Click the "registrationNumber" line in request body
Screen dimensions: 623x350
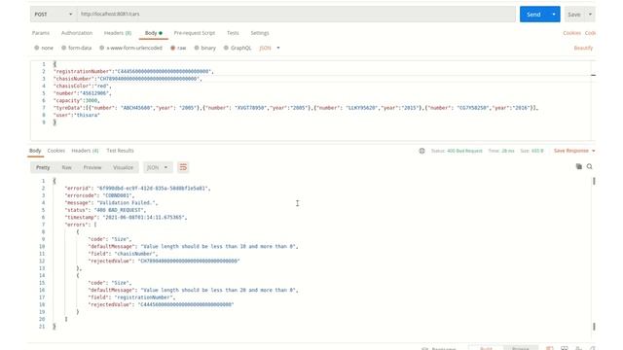coord(133,71)
